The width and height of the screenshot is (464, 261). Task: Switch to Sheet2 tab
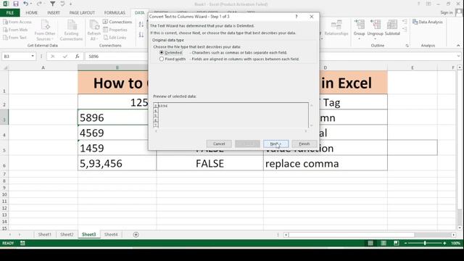click(x=67, y=234)
